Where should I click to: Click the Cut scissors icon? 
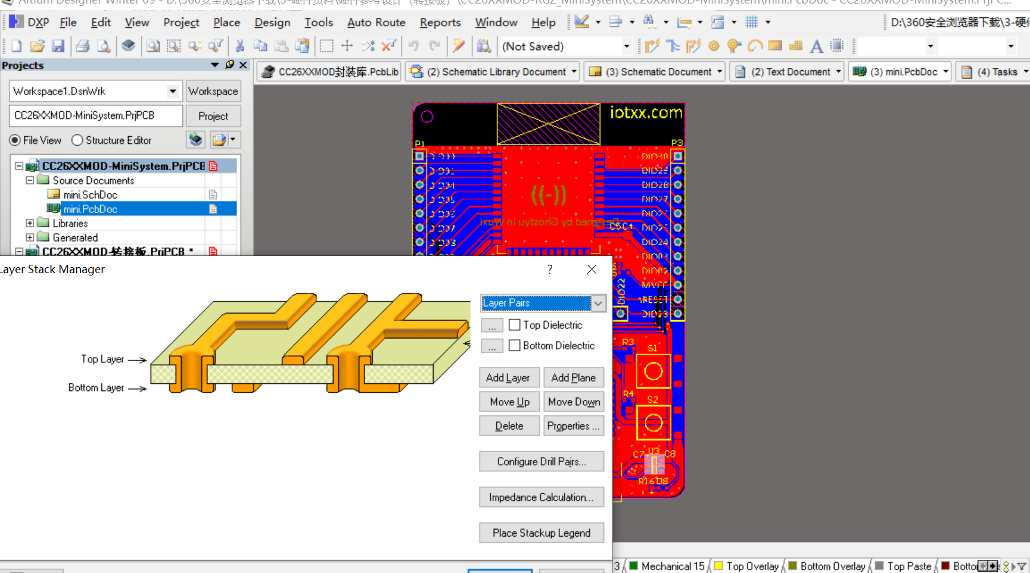[x=239, y=46]
